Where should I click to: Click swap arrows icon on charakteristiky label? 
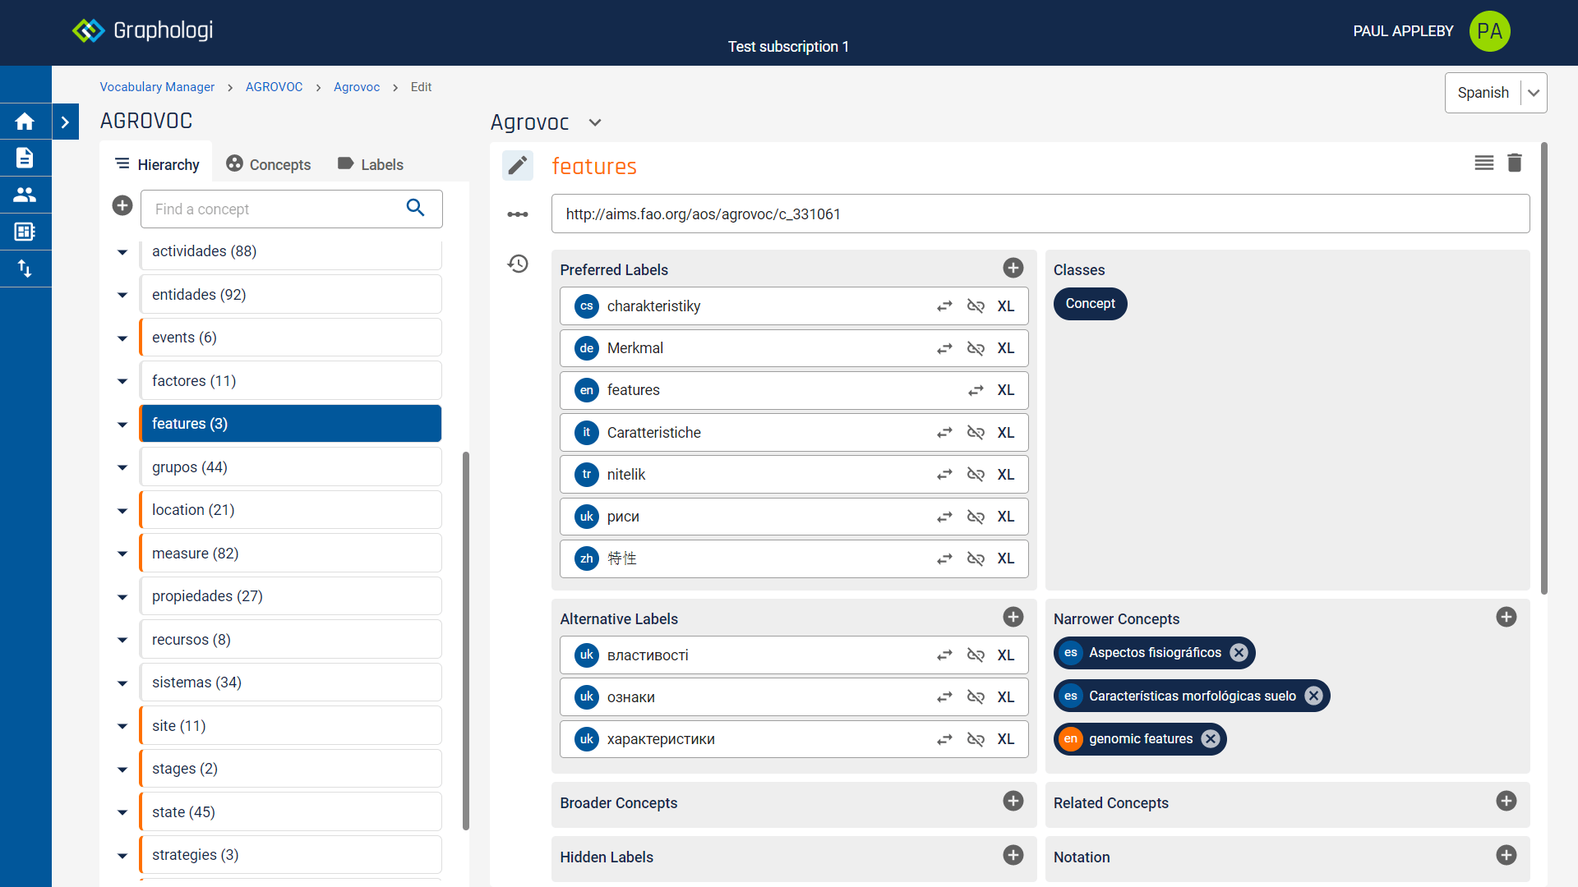[944, 306]
